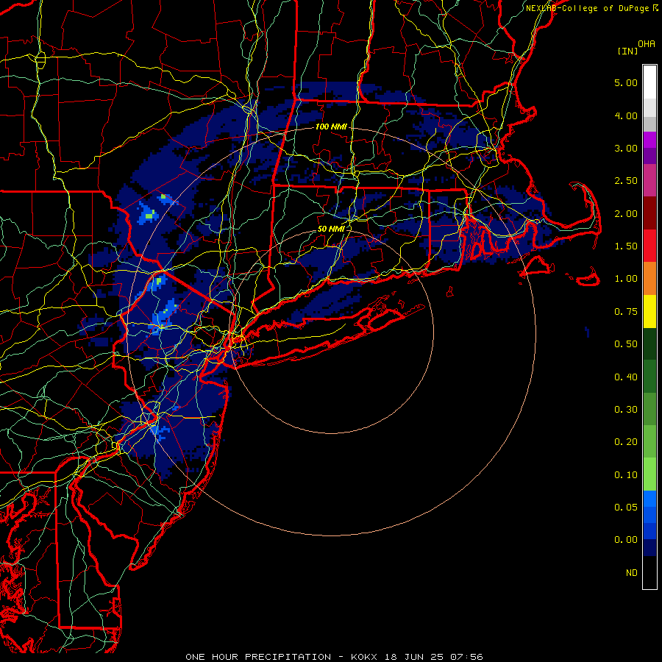Select the 0.20 legend value
Viewport: 662px width, 662px height.
coord(626,442)
